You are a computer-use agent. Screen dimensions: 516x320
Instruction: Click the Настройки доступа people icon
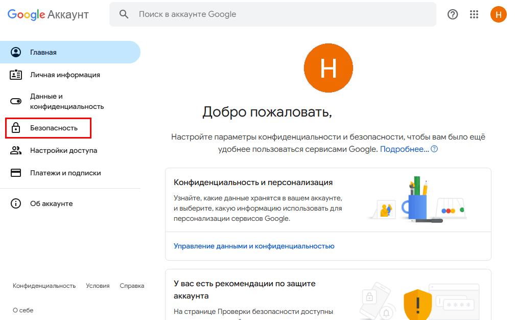pos(16,150)
